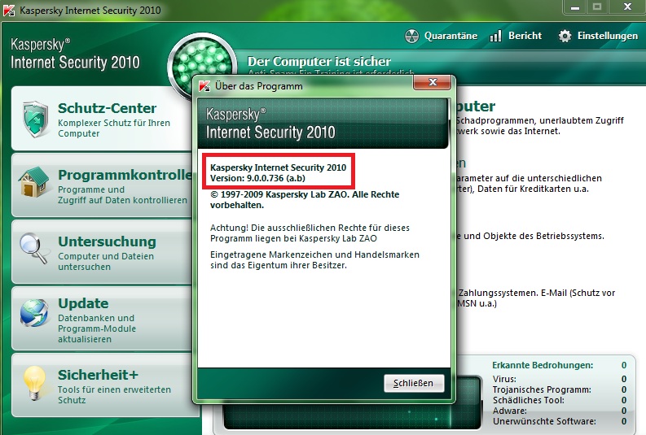Click 'Der Computer ist sicher' status text
Viewport: 646px width, 435px height.
click(x=319, y=62)
